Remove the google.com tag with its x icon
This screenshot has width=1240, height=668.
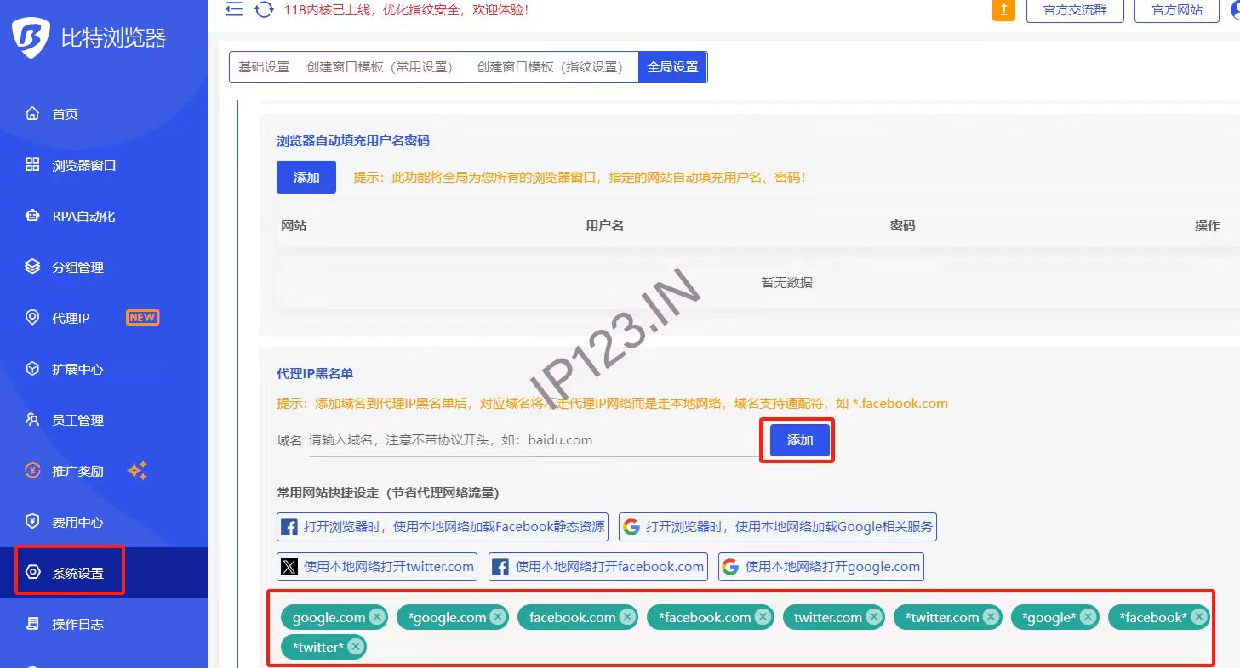(377, 617)
